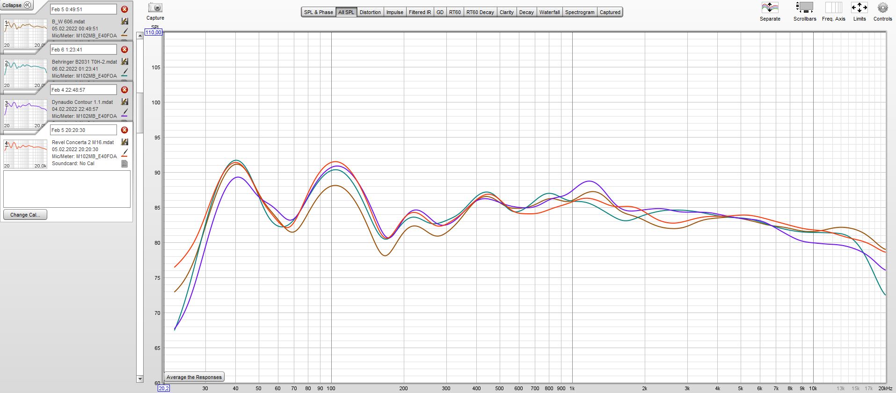Screen dimensions: 896x393
Task: Save the Behringer B2031 measurement
Action: pos(124,62)
